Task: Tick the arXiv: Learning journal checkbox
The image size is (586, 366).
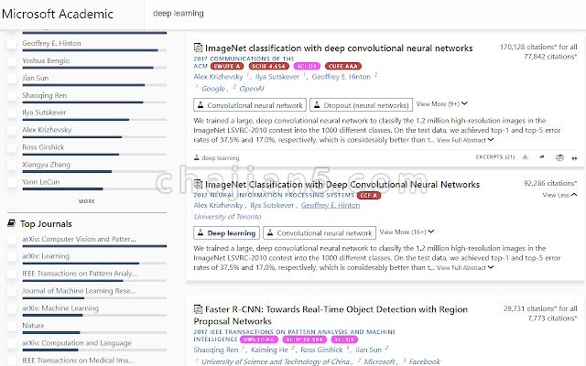Action: click(12, 256)
